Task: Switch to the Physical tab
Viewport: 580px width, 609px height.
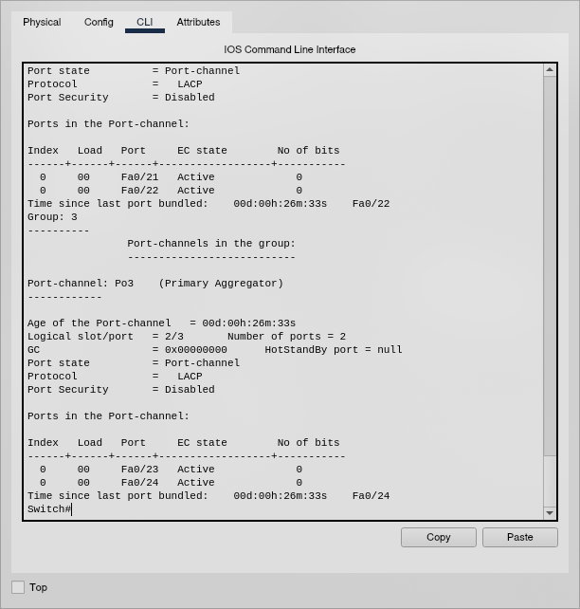Action: [42, 22]
